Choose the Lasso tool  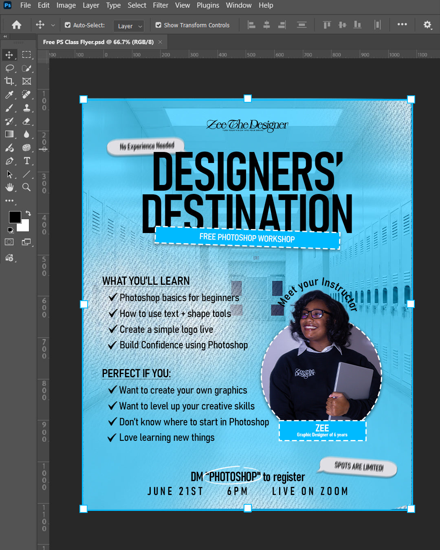tap(9, 68)
